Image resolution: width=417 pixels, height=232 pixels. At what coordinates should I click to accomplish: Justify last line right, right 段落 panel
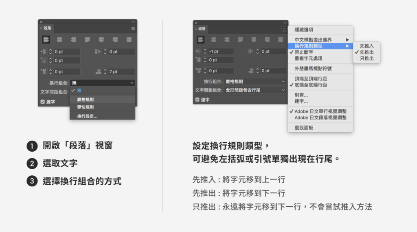point(267,40)
